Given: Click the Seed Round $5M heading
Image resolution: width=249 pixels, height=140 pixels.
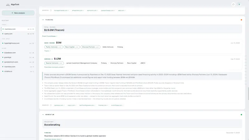Looking at the screenshot, I should (53, 43).
